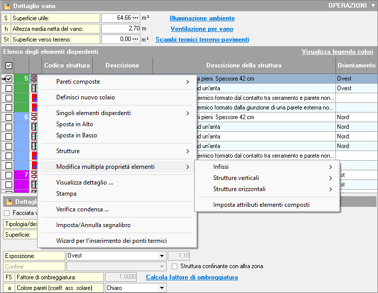Viewport: 378px width, 293px height.
Task: Toggle the select-all checkbox in table header
Action: click(x=9, y=65)
